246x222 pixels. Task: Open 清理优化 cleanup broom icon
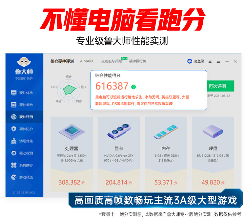pyautogui.click(x=14, y=141)
